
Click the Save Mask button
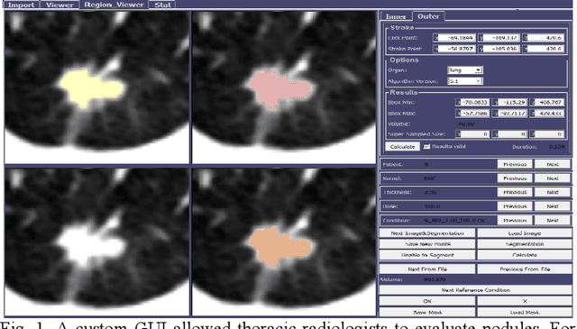pos(427,312)
